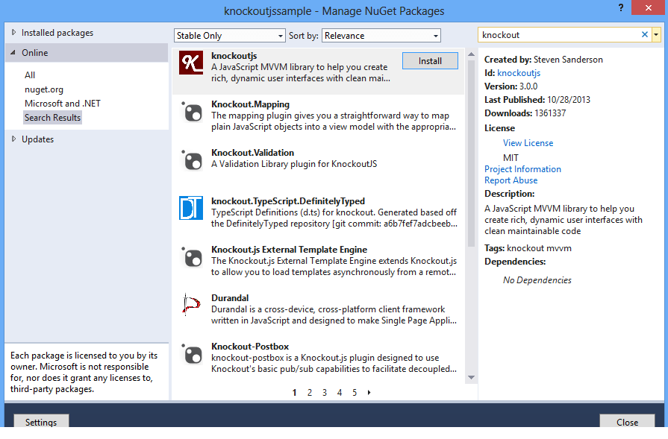This screenshot has height=439, width=668.
Task: Install the knockoutjs package
Action: (430, 61)
